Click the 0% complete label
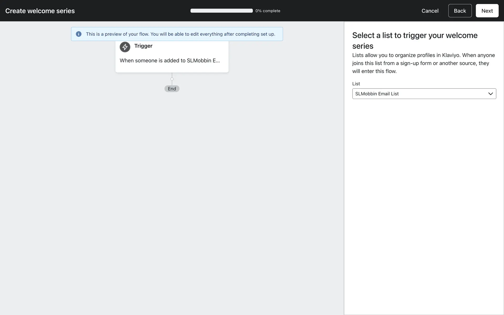 (x=268, y=11)
